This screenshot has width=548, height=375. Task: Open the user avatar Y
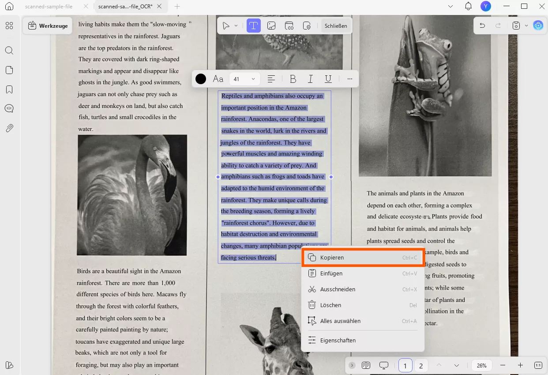coord(486,6)
